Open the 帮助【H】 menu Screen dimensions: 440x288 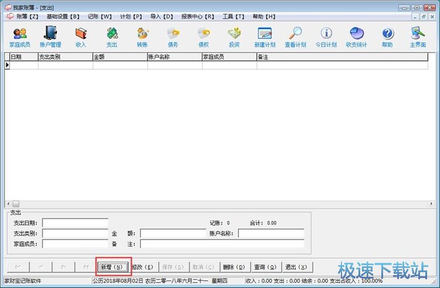(x=264, y=16)
